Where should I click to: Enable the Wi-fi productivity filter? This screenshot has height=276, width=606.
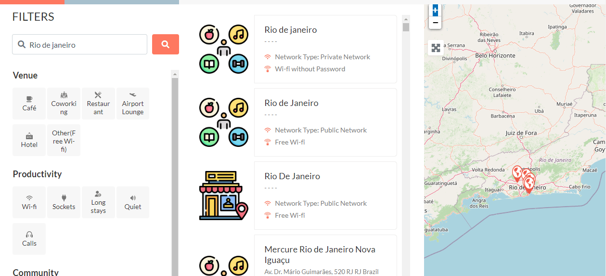tap(29, 202)
